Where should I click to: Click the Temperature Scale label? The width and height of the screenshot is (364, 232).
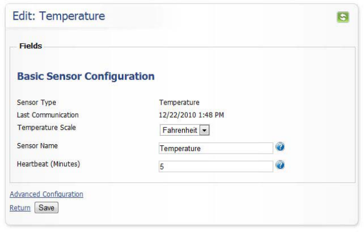47,127
